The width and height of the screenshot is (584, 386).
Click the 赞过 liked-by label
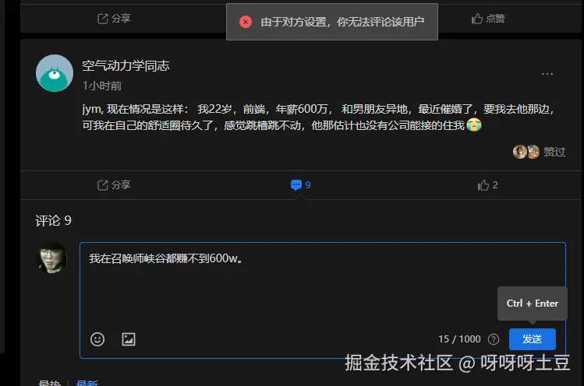[554, 152]
